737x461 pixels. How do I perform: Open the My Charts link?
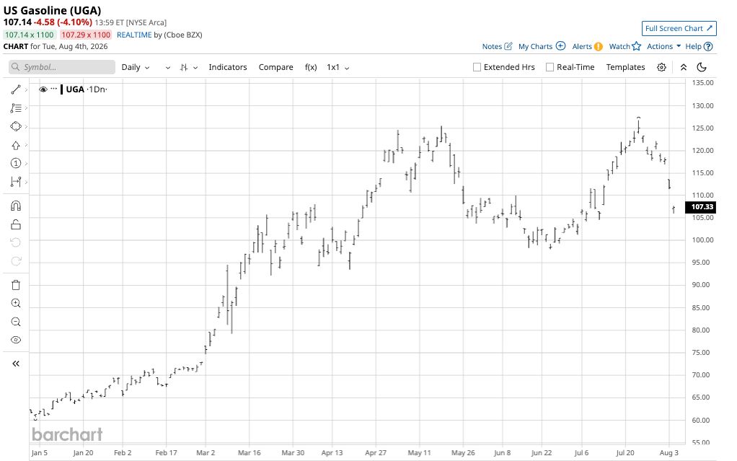[535, 47]
